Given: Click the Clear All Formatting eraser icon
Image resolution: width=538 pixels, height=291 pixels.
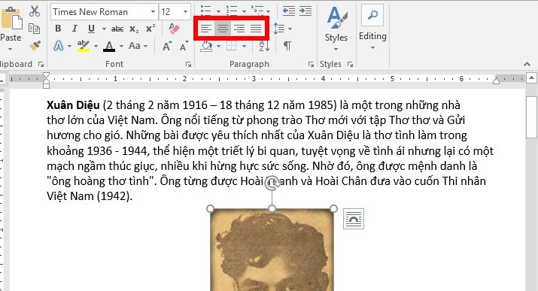Looking at the screenshot, I should [175, 29].
